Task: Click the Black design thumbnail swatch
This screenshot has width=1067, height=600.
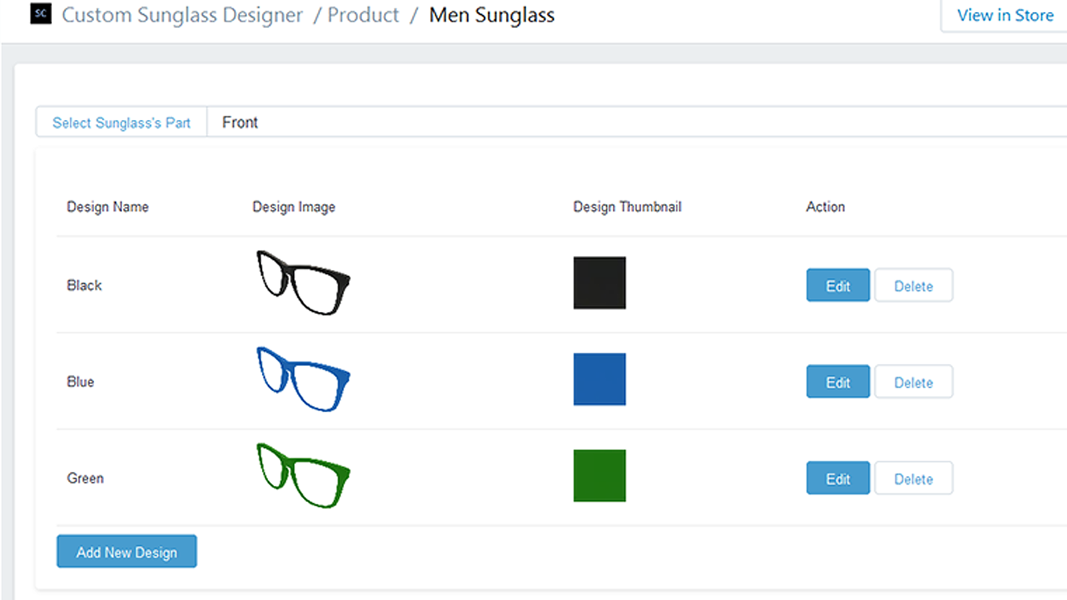Action: pos(599,283)
